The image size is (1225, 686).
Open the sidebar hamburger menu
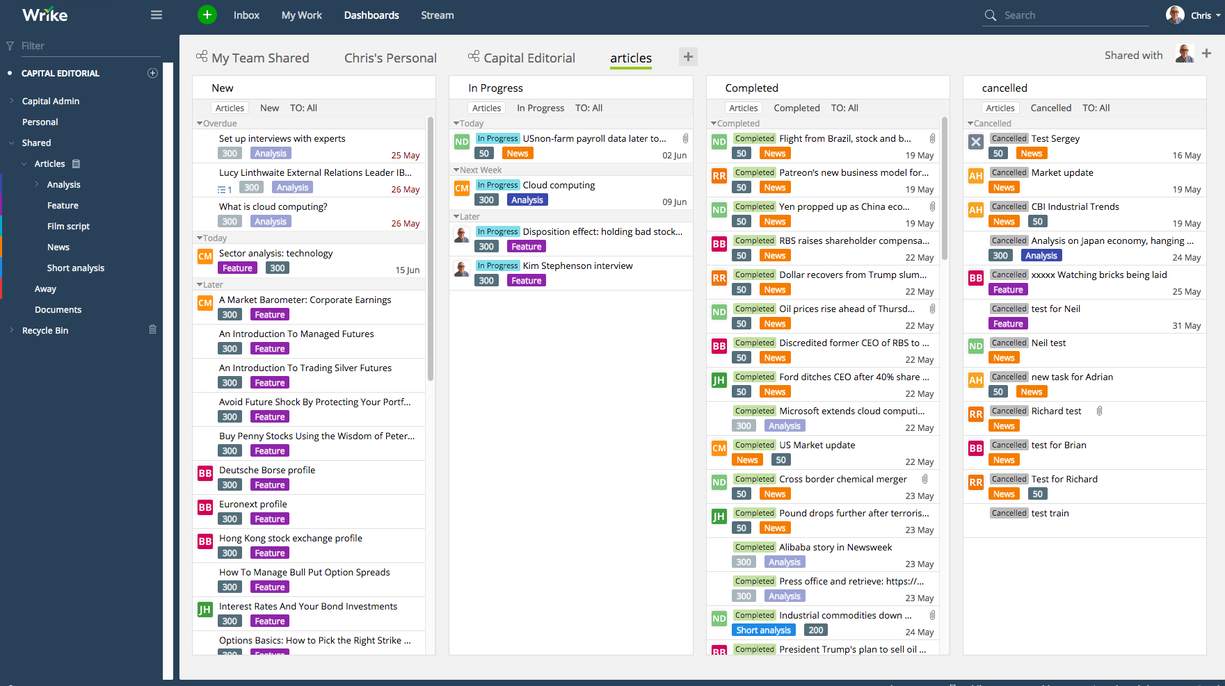point(156,15)
